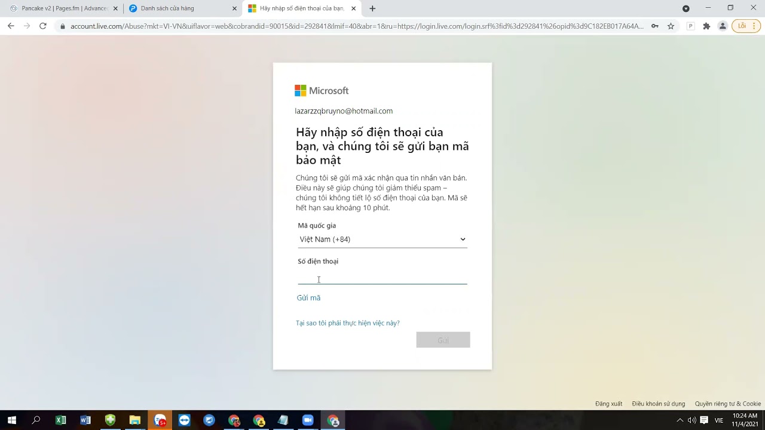Open a new browser tab

372,8
